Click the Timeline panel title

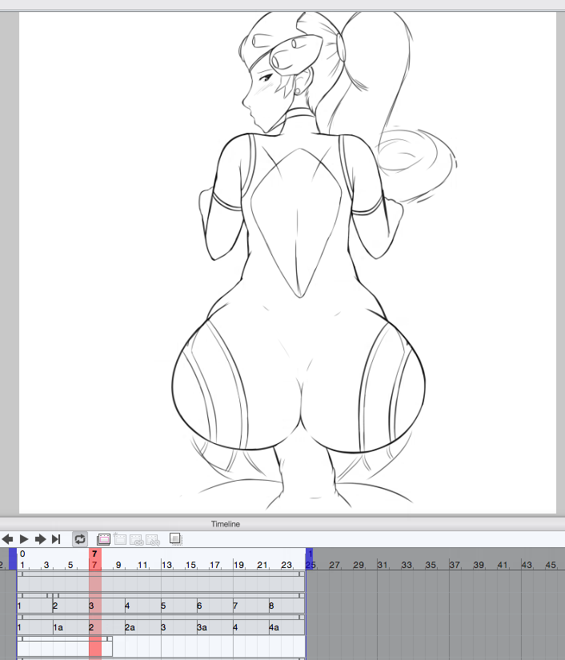click(x=226, y=524)
